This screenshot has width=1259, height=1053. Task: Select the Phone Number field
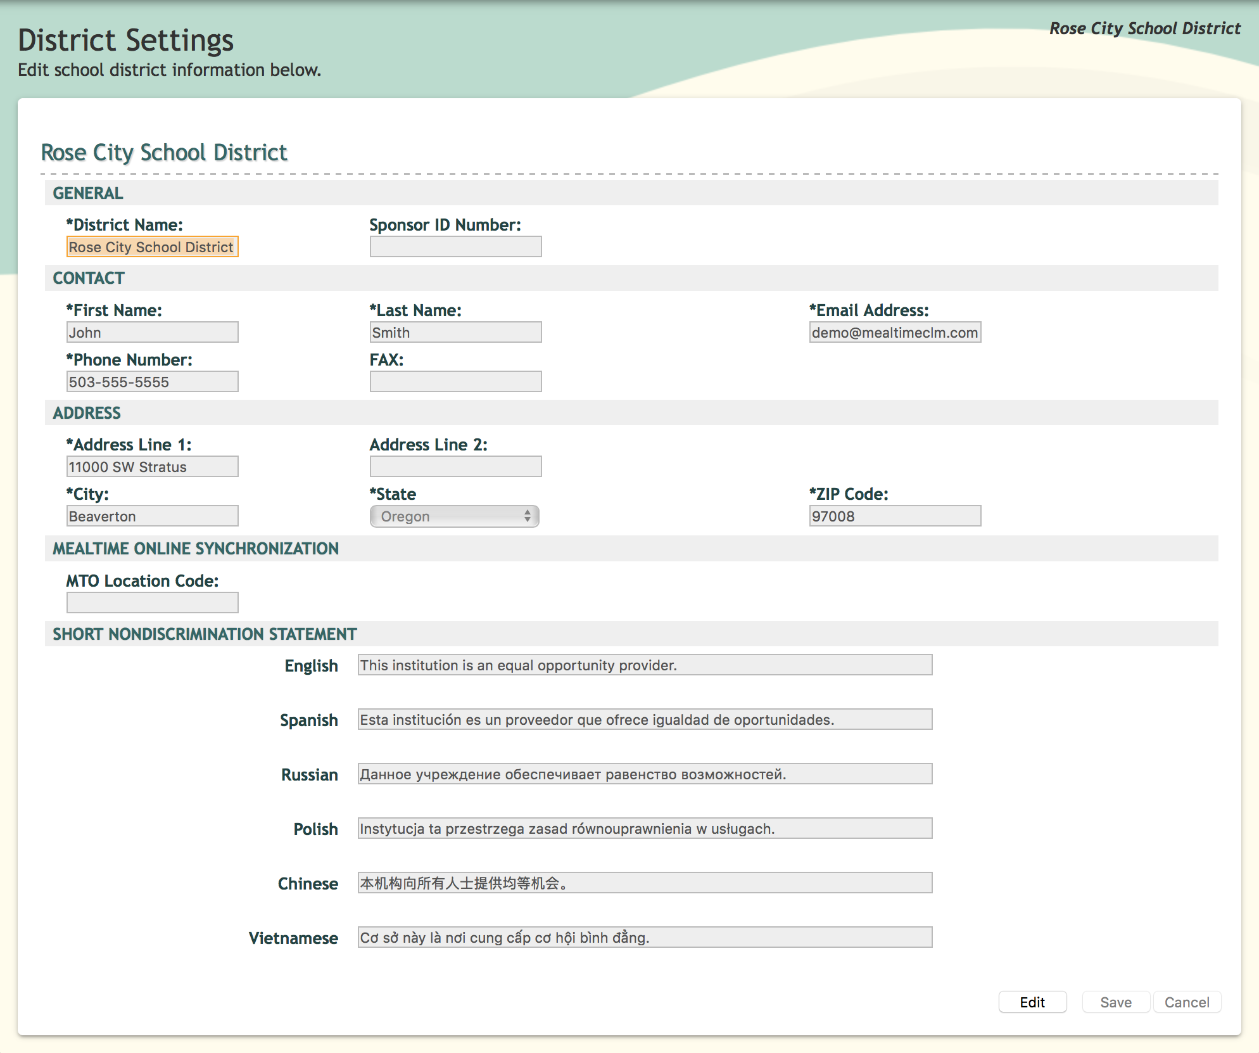click(152, 381)
